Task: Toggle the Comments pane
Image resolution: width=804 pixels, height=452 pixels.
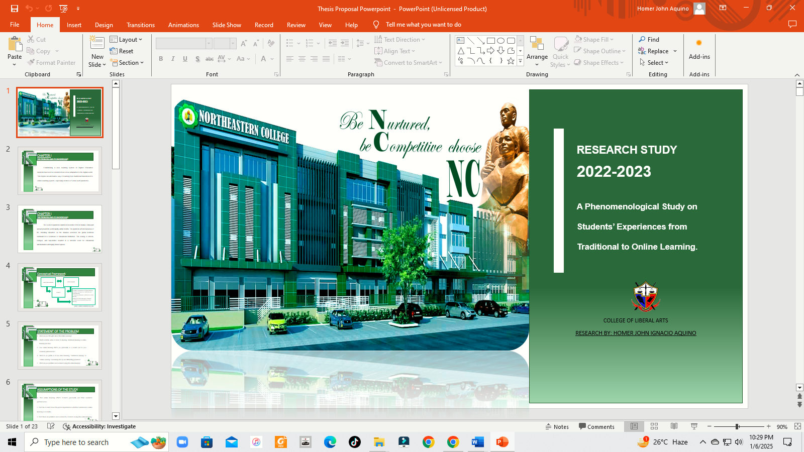Action: [596, 426]
